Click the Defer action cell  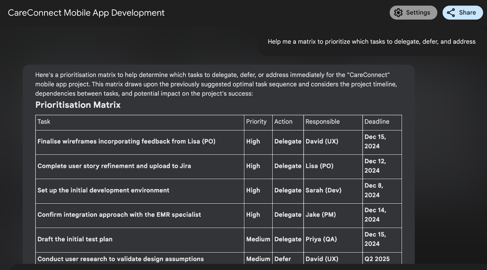coord(282,259)
